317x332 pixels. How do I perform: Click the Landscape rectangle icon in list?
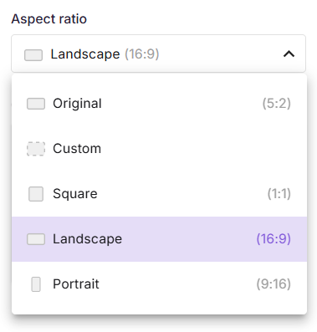pos(36,239)
